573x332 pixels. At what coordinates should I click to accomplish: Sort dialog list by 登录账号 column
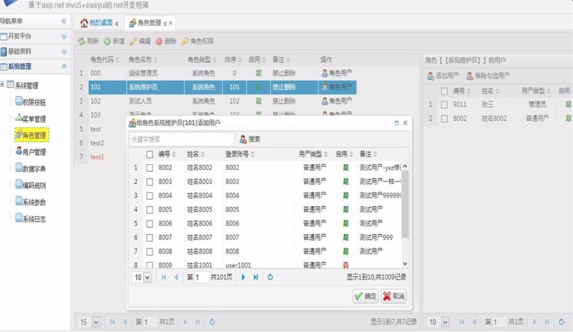tap(240, 154)
